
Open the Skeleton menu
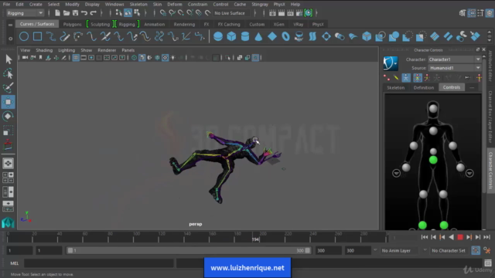[x=138, y=5]
